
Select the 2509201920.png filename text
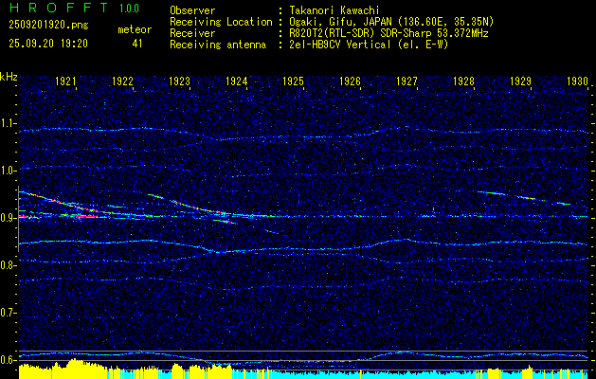[x=47, y=26]
